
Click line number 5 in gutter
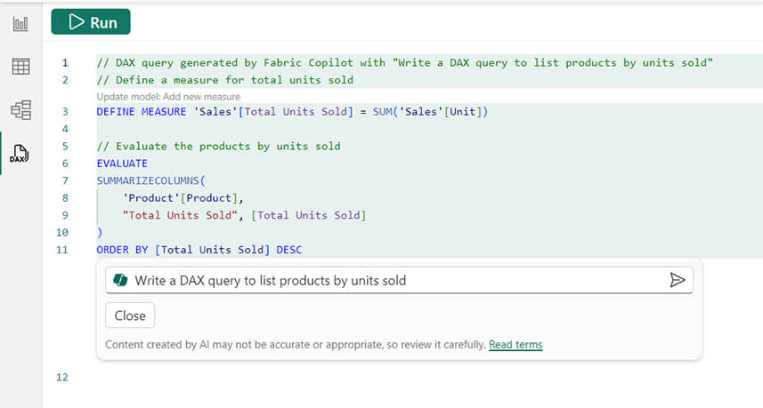tap(65, 146)
